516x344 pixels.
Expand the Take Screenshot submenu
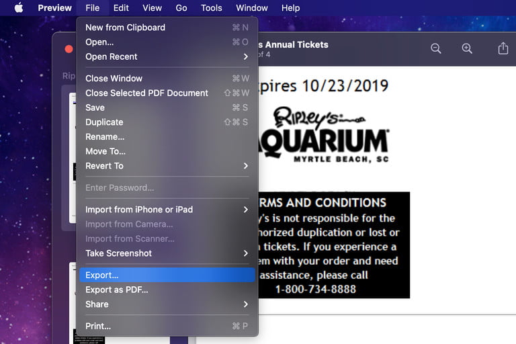(x=167, y=253)
